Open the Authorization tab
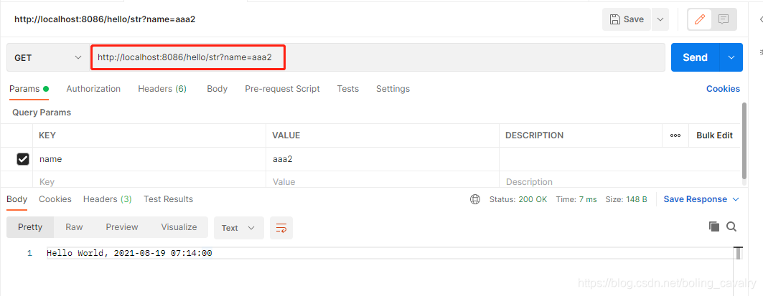 click(x=93, y=88)
